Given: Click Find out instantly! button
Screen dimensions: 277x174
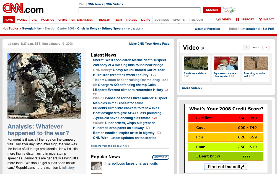Looking at the screenshot, I should (226, 167).
